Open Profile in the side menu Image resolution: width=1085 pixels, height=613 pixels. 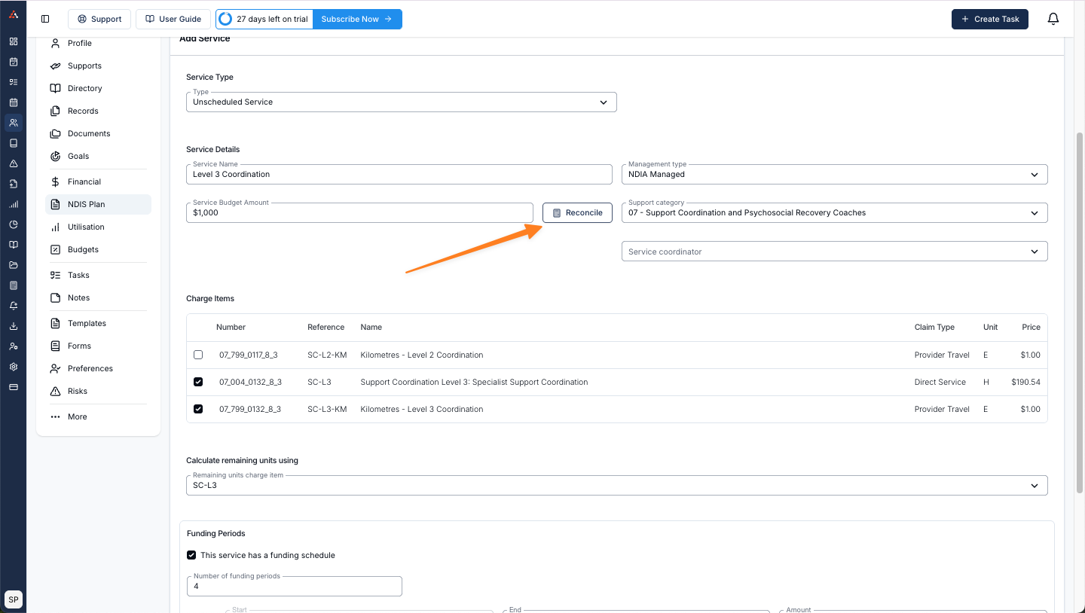[x=98, y=43]
